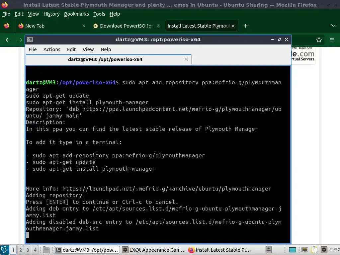Open Firefox Tools menu
Viewport: 340px width, 255px height.
point(99,14)
